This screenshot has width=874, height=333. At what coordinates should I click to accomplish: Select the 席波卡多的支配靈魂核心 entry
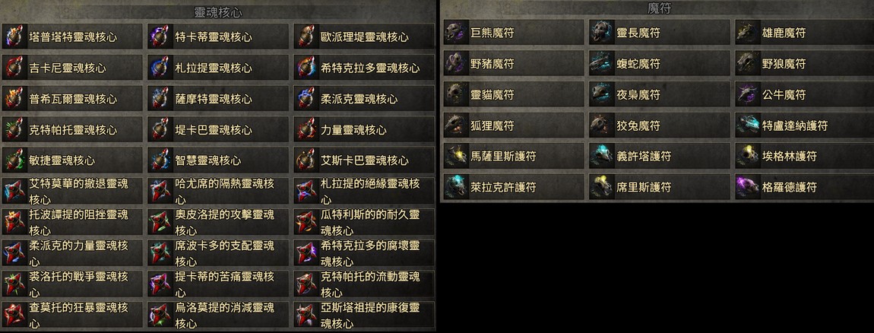pyautogui.click(x=219, y=253)
